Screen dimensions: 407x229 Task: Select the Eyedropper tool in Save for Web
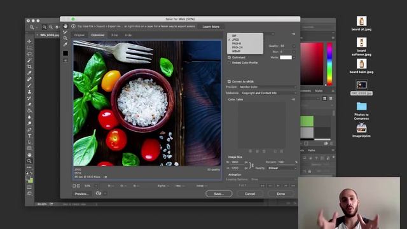pos(66,45)
